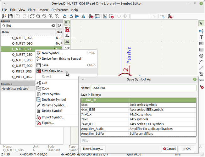Select the Draw Line tool

click(x=201, y=68)
